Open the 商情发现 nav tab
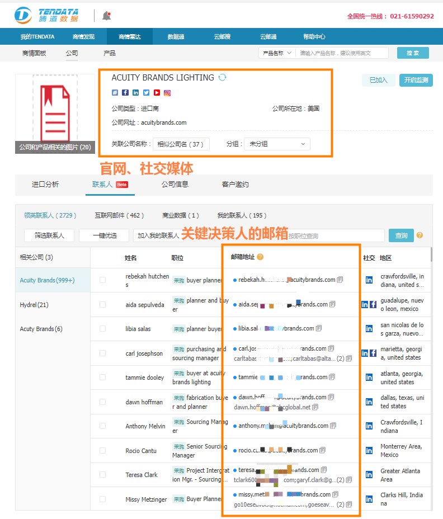Screen dimensions: 443x519 [x=83, y=36]
